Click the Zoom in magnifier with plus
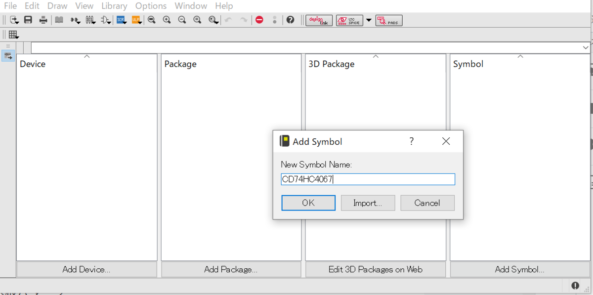 coord(167,20)
